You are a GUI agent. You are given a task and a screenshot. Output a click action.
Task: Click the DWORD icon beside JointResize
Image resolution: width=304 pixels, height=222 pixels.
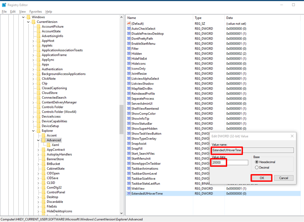[129, 74]
